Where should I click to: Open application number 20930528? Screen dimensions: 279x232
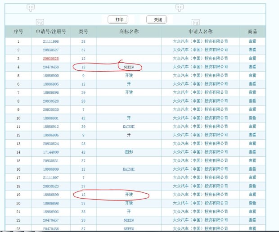click(51, 101)
